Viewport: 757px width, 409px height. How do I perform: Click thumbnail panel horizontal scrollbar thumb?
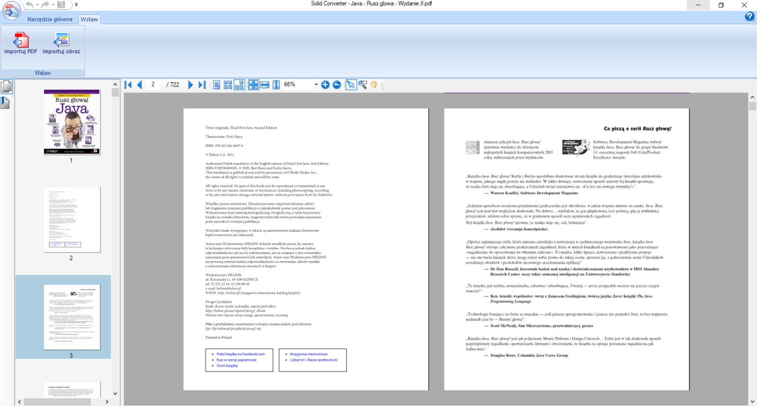[57, 402]
